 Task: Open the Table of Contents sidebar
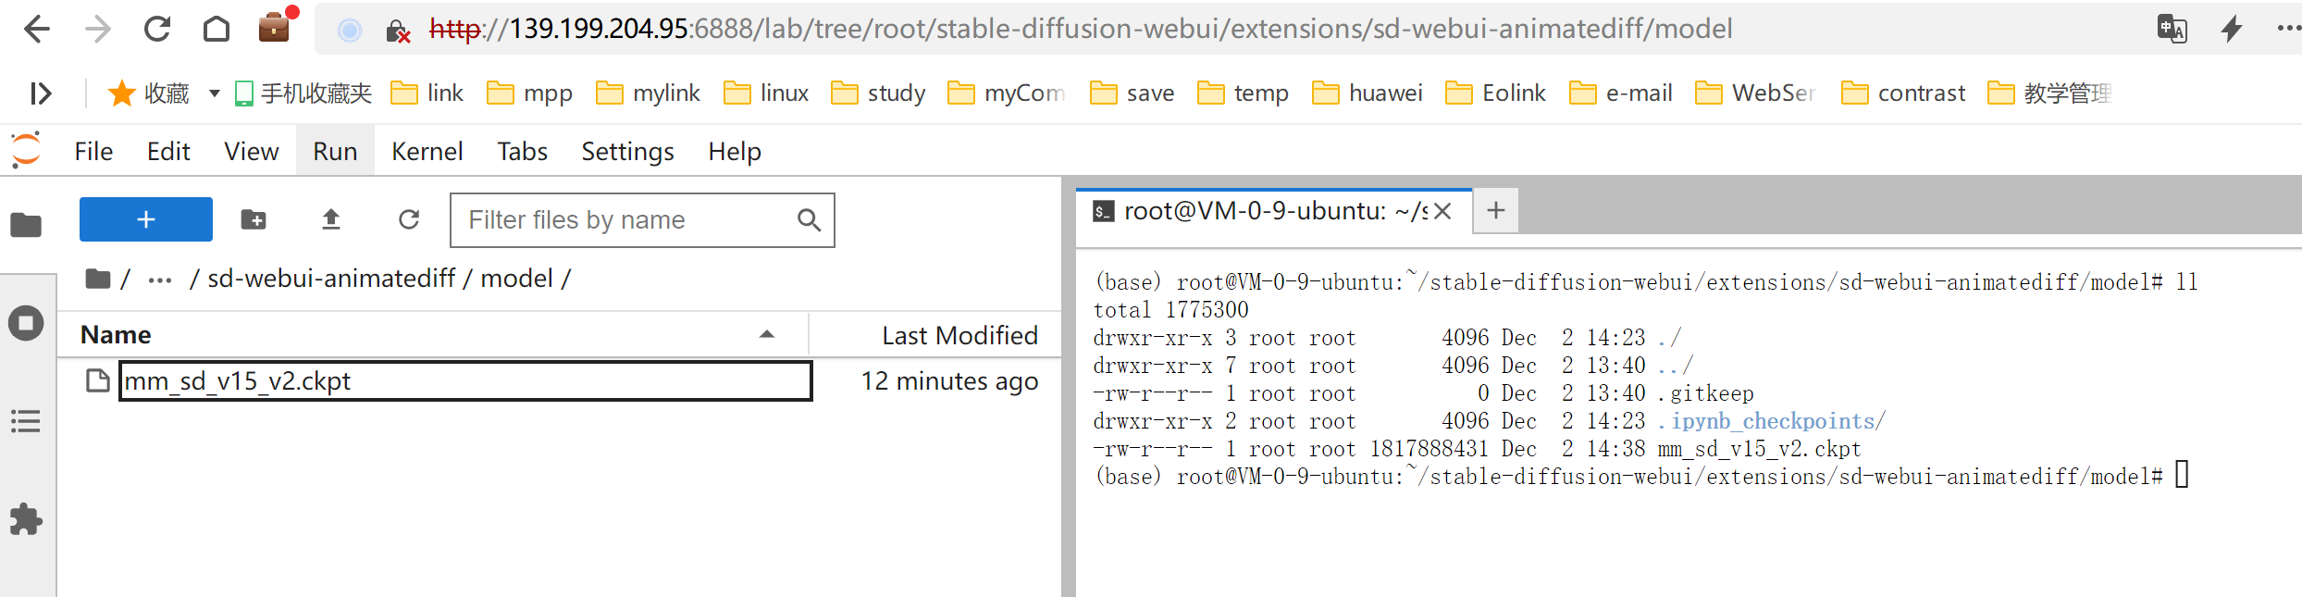26,422
